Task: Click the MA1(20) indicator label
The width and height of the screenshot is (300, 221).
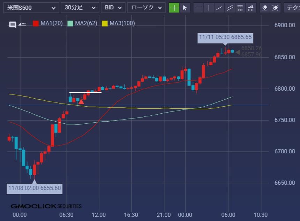Action: (x=51, y=23)
